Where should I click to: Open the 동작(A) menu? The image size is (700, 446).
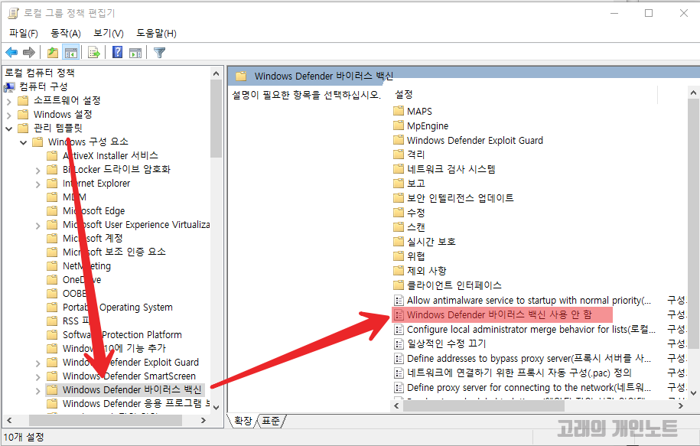[66, 33]
